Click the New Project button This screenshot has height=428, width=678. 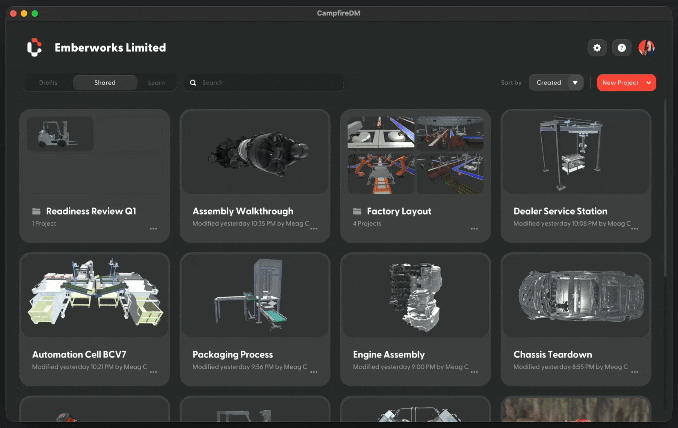pos(620,83)
